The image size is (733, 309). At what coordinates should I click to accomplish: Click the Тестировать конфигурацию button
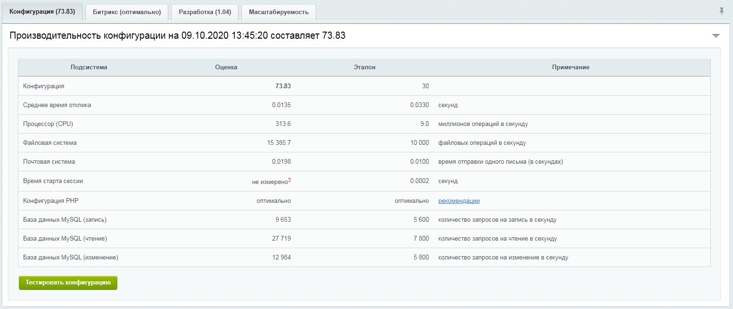click(x=68, y=283)
